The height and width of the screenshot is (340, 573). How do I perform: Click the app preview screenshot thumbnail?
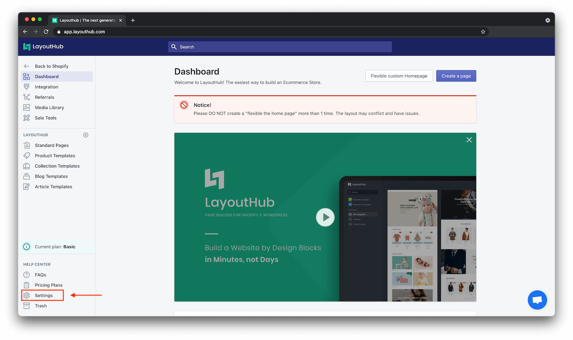coord(408,239)
